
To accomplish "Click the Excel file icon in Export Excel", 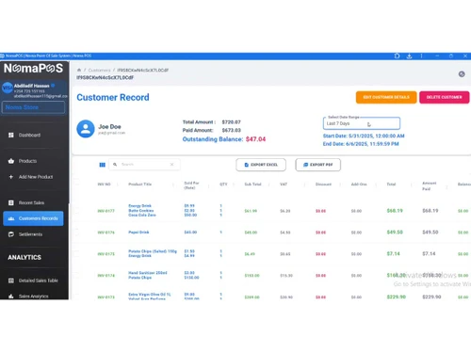I will [x=247, y=165].
